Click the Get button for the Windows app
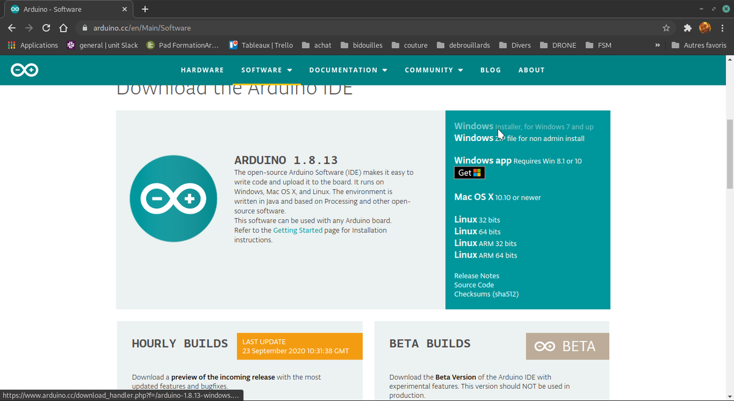The image size is (734, 401). click(x=469, y=172)
